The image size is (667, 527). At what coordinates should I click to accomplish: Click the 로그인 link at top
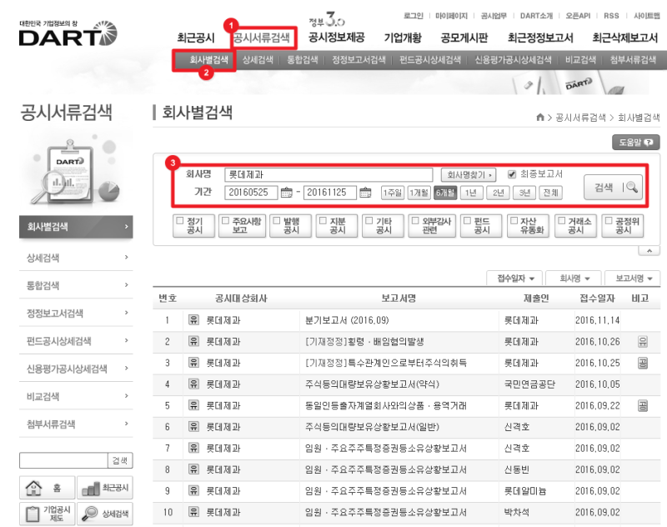(413, 16)
